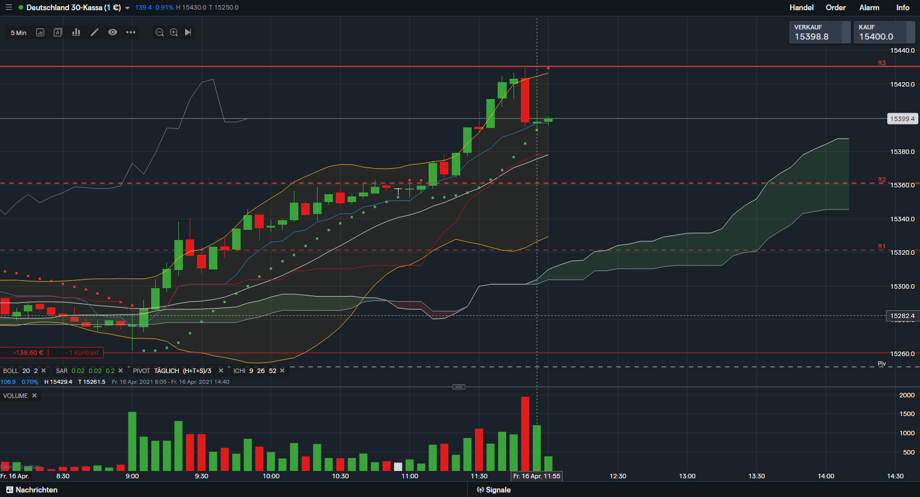Click the Signale broadcast icon

pos(480,490)
